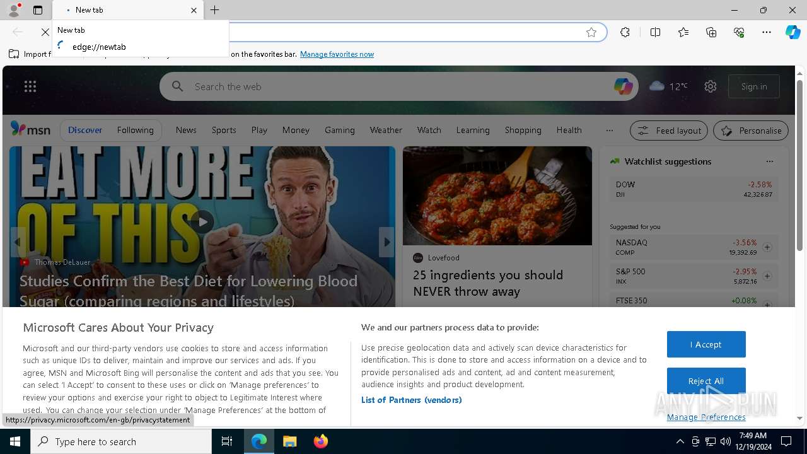The height and width of the screenshot is (454, 807).
Task: Select the Discover tab
Action: 85,130
